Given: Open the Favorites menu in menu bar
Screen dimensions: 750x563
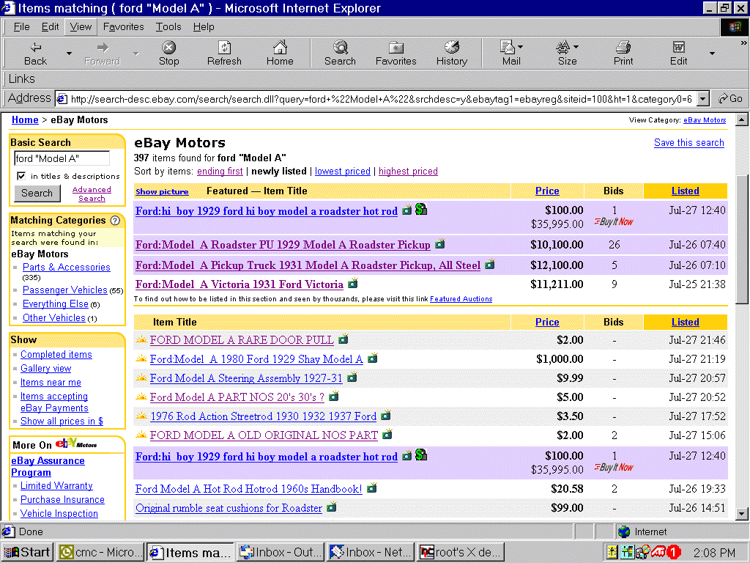Looking at the screenshot, I should pyautogui.click(x=123, y=26).
